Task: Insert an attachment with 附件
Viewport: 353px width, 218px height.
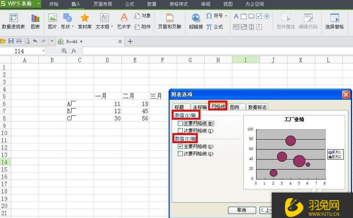Action: [143, 27]
